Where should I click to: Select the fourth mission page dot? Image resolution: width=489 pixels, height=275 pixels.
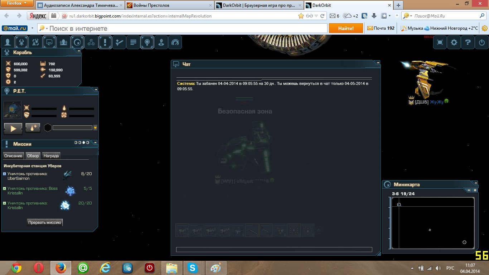coord(88,143)
